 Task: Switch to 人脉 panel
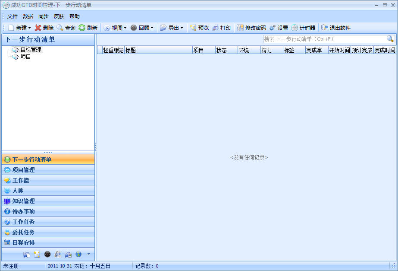(x=48, y=191)
